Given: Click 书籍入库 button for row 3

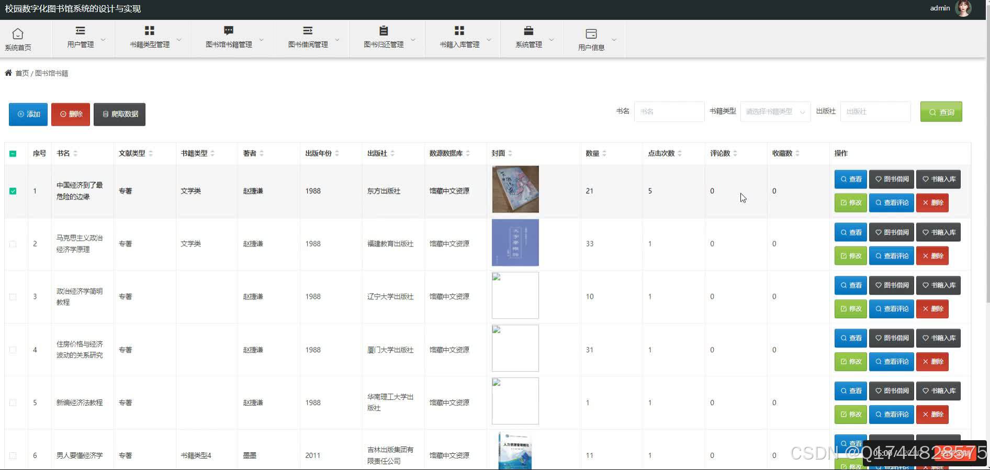Looking at the screenshot, I should [x=938, y=285].
